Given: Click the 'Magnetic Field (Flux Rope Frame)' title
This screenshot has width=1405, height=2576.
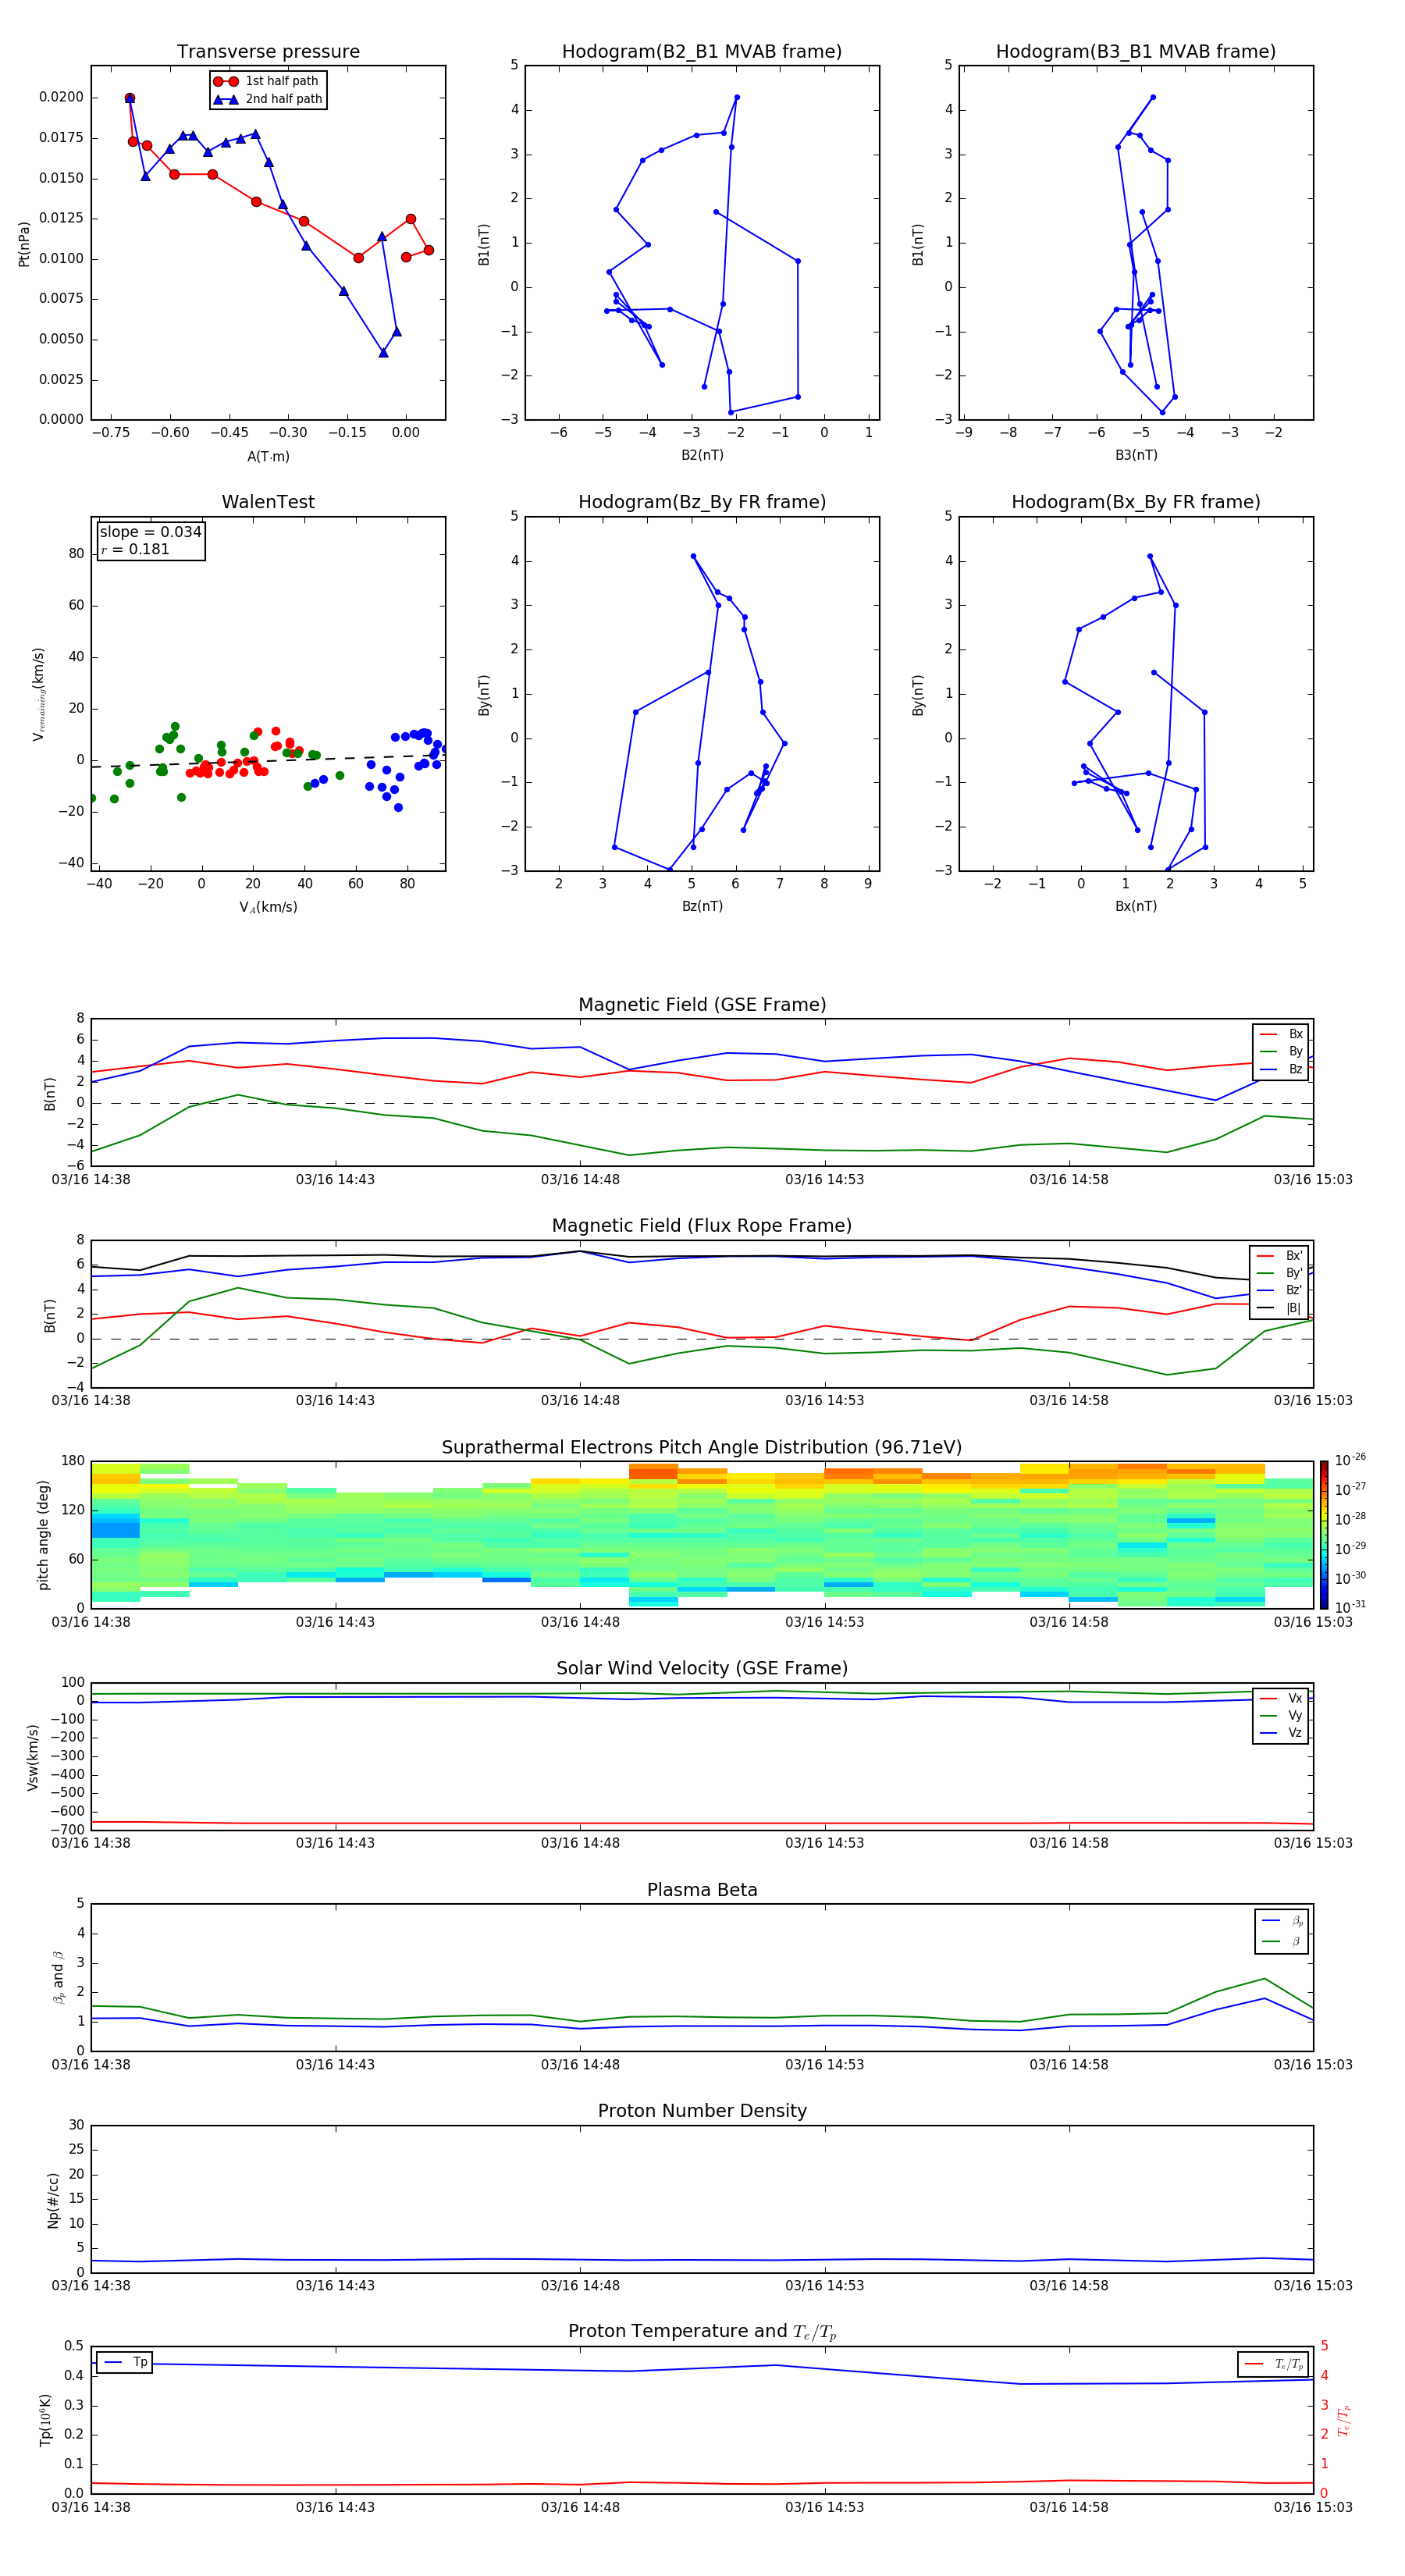Looking at the screenshot, I should point(702,1226).
